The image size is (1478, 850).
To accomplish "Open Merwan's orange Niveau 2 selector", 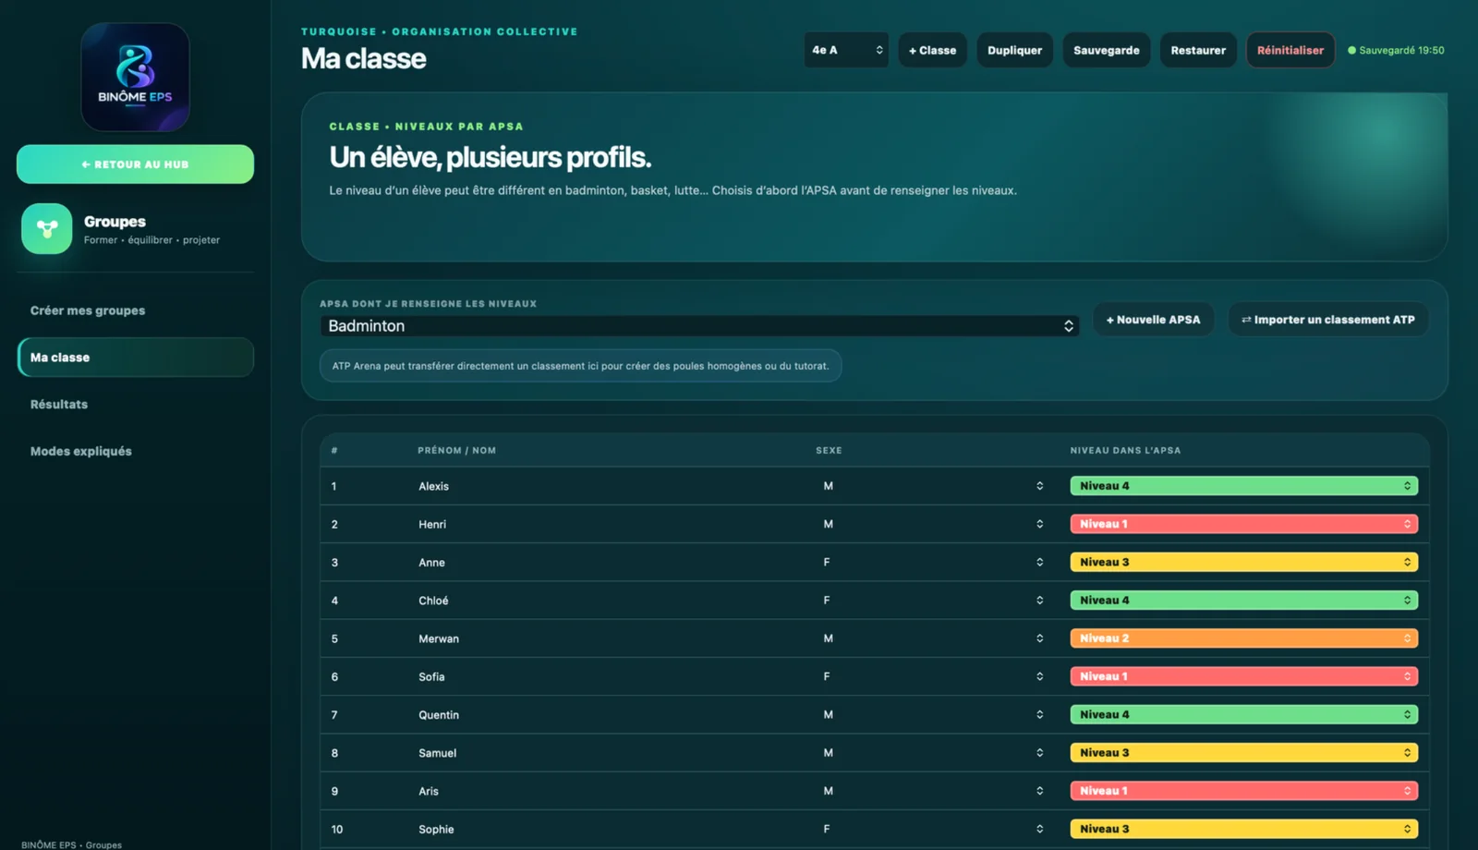I will [x=1243, y=638].
